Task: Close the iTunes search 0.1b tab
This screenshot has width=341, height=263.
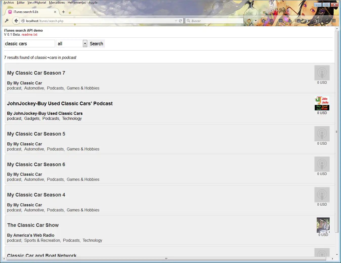Action: point(55,12)
